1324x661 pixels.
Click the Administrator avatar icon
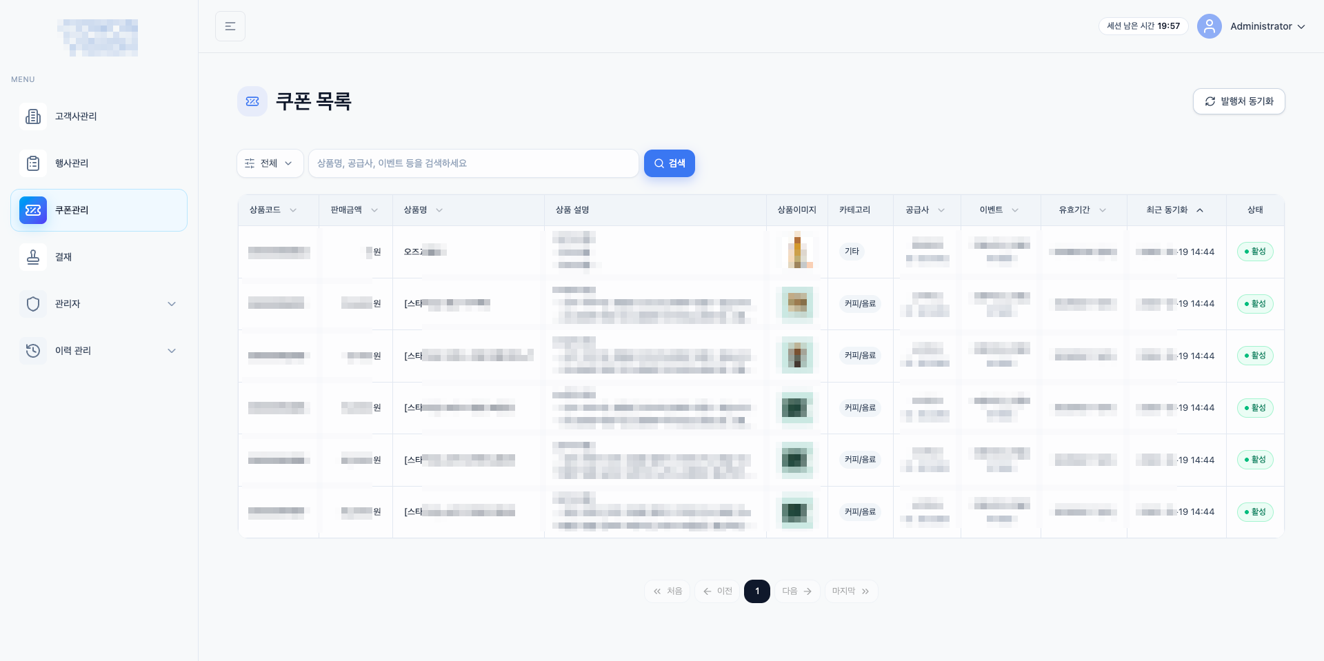click(x=1209, y=26)
